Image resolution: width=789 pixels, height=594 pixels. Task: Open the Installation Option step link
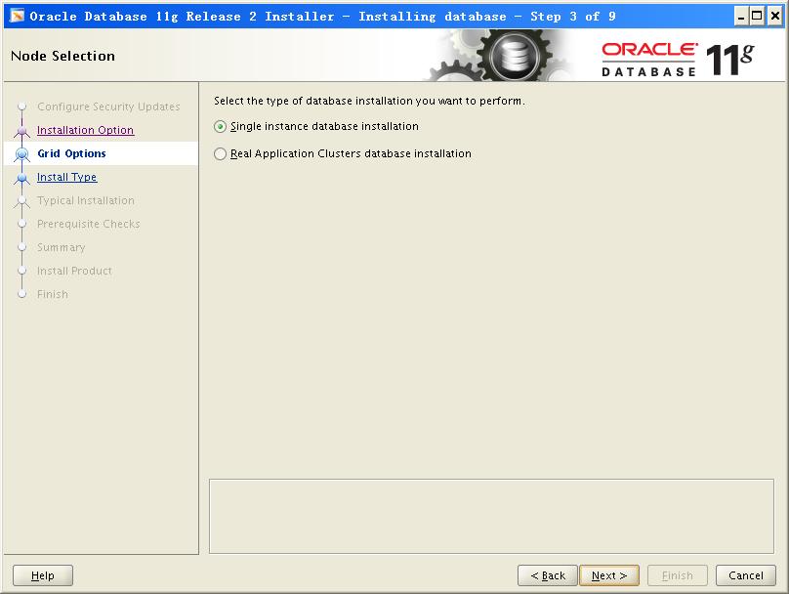pyautogui.click(x=85, y=130)
